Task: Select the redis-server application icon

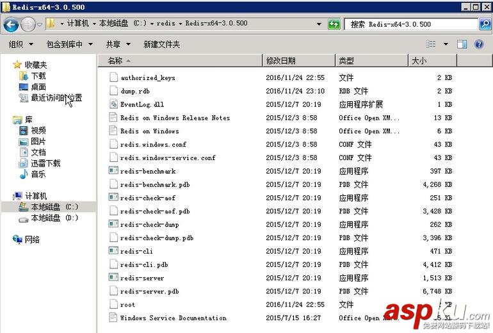Action: click(x=113, y=278)
